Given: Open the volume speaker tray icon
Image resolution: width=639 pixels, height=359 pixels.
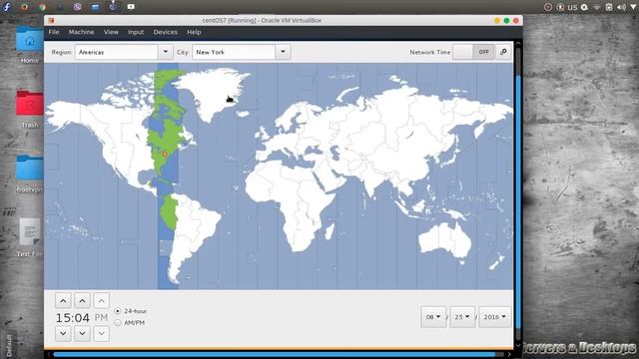Looking at the screenshot, I should coord(621,7).
